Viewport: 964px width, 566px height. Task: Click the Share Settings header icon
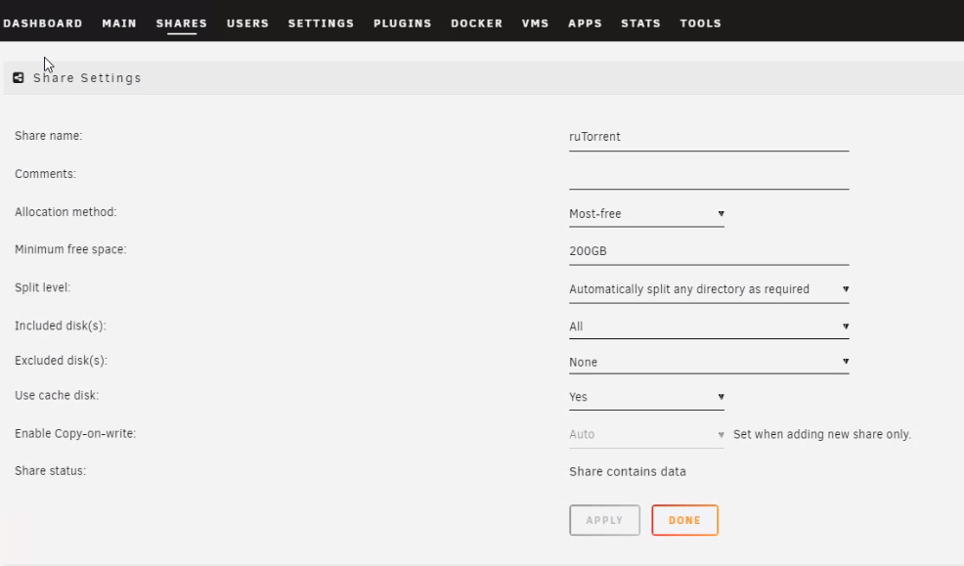pyautogui.click(x=19, y=77)
